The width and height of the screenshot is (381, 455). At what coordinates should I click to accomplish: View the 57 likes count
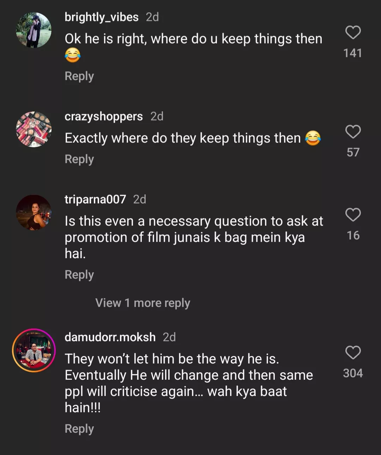353,152
